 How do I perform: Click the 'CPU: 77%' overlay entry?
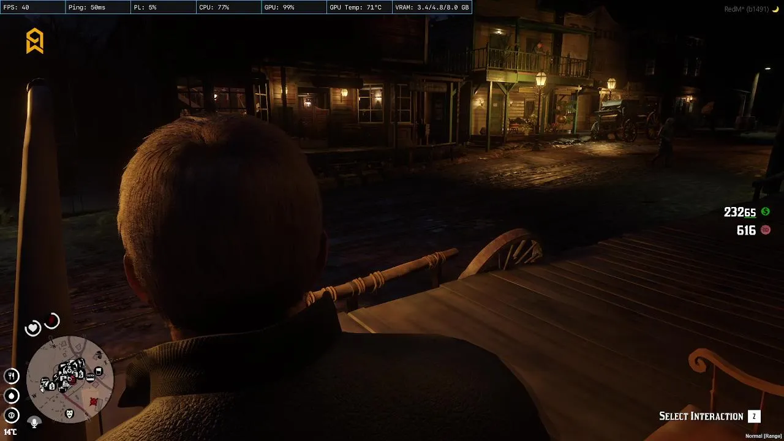point(229,7)
